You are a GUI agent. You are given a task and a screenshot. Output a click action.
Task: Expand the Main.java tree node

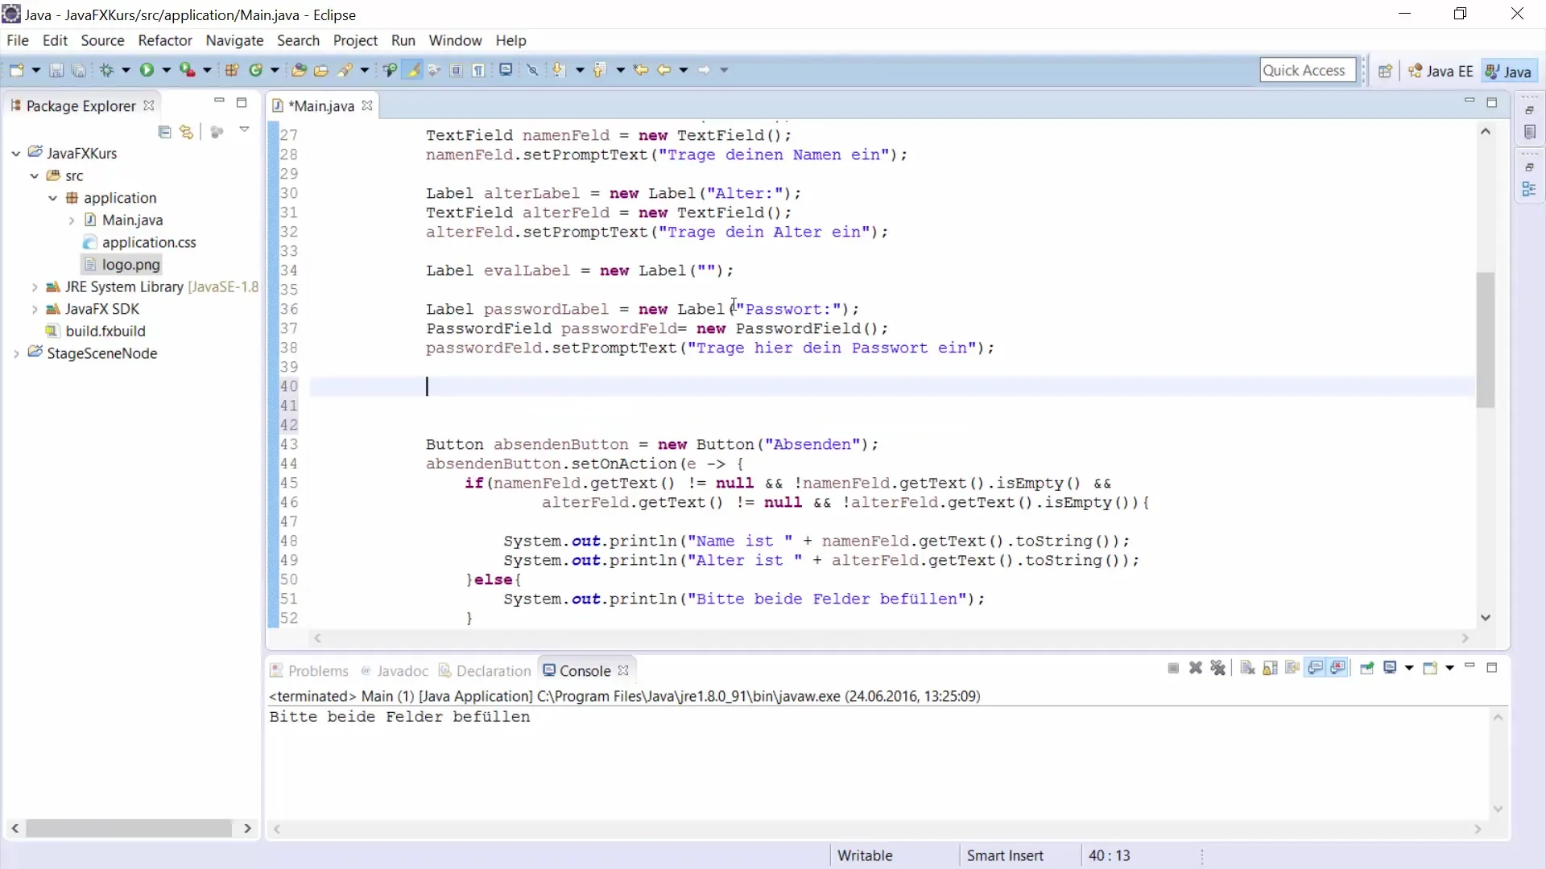pyautogui.click(x=72, y=220)
